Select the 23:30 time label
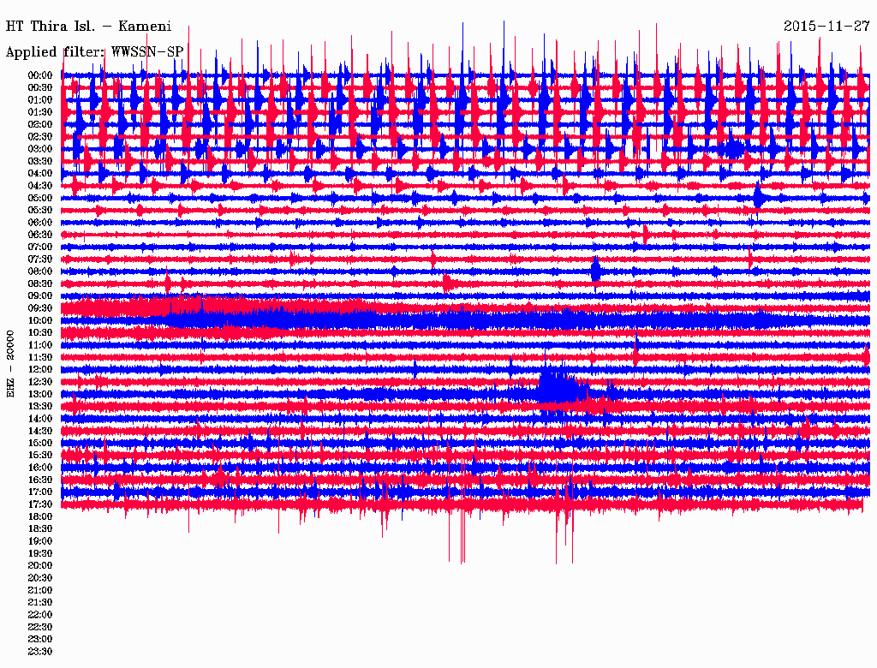The width and height of the screenshot is (877, 668). (40, 653)
